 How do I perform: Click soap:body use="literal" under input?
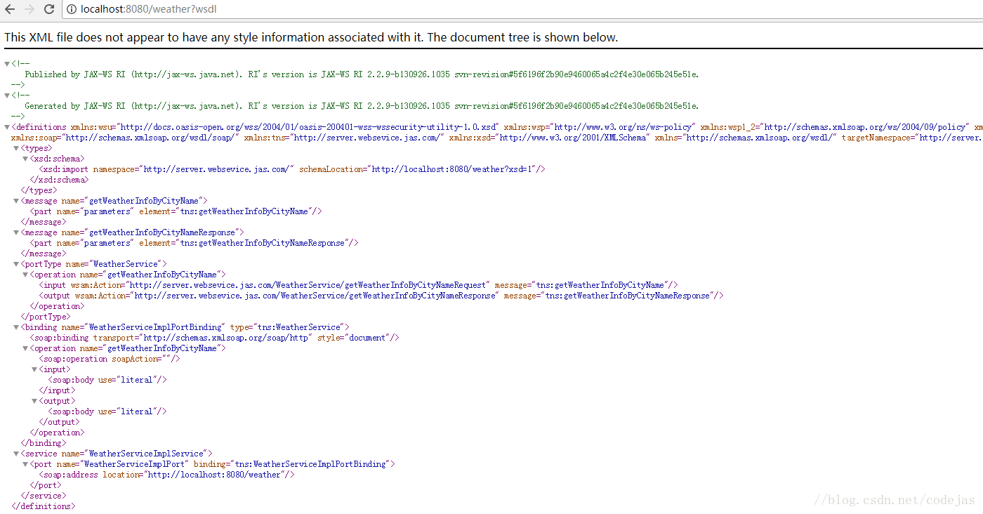(x=107, y=380)
